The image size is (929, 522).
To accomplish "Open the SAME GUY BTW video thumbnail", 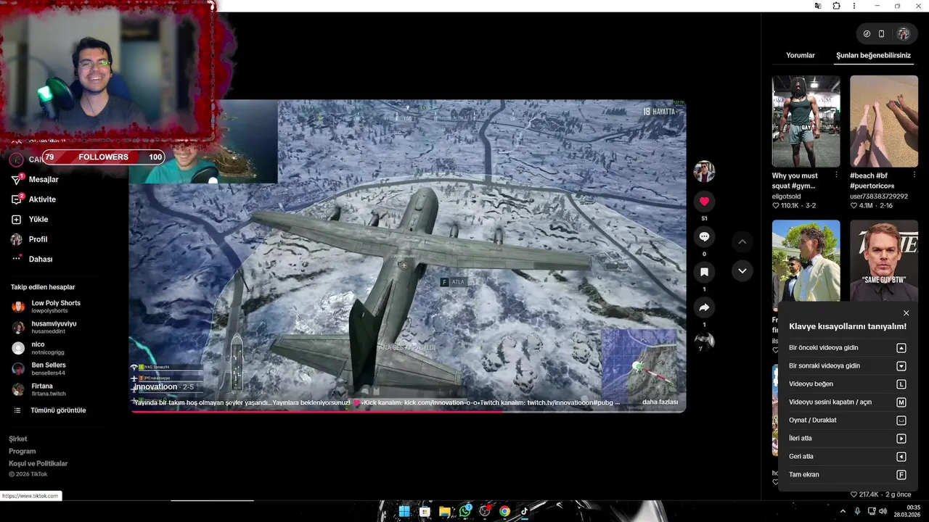I will pos(884,261).
